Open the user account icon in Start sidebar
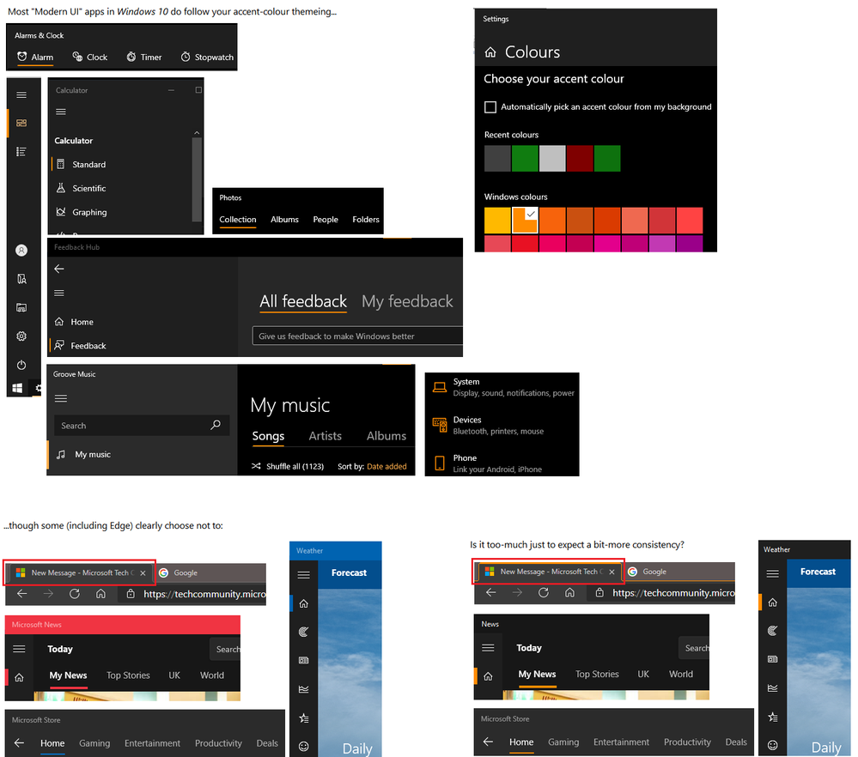 tap(21, 251)
